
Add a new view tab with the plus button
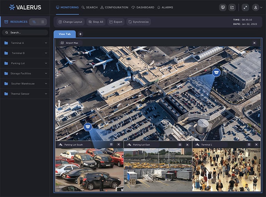pyautogui.click(x=80, y=34)
